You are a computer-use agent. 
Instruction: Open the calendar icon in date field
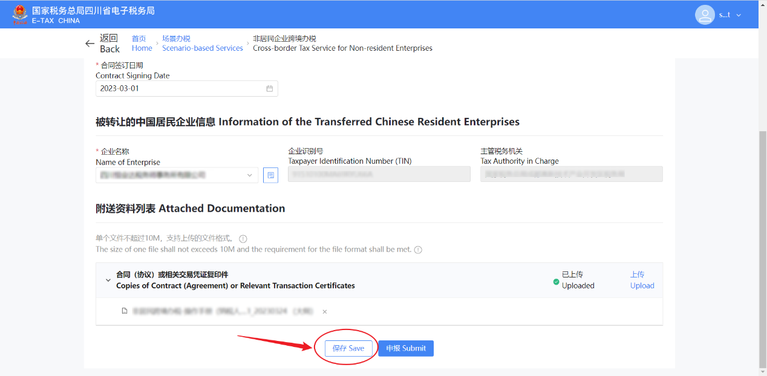click(x=269, y=88)
